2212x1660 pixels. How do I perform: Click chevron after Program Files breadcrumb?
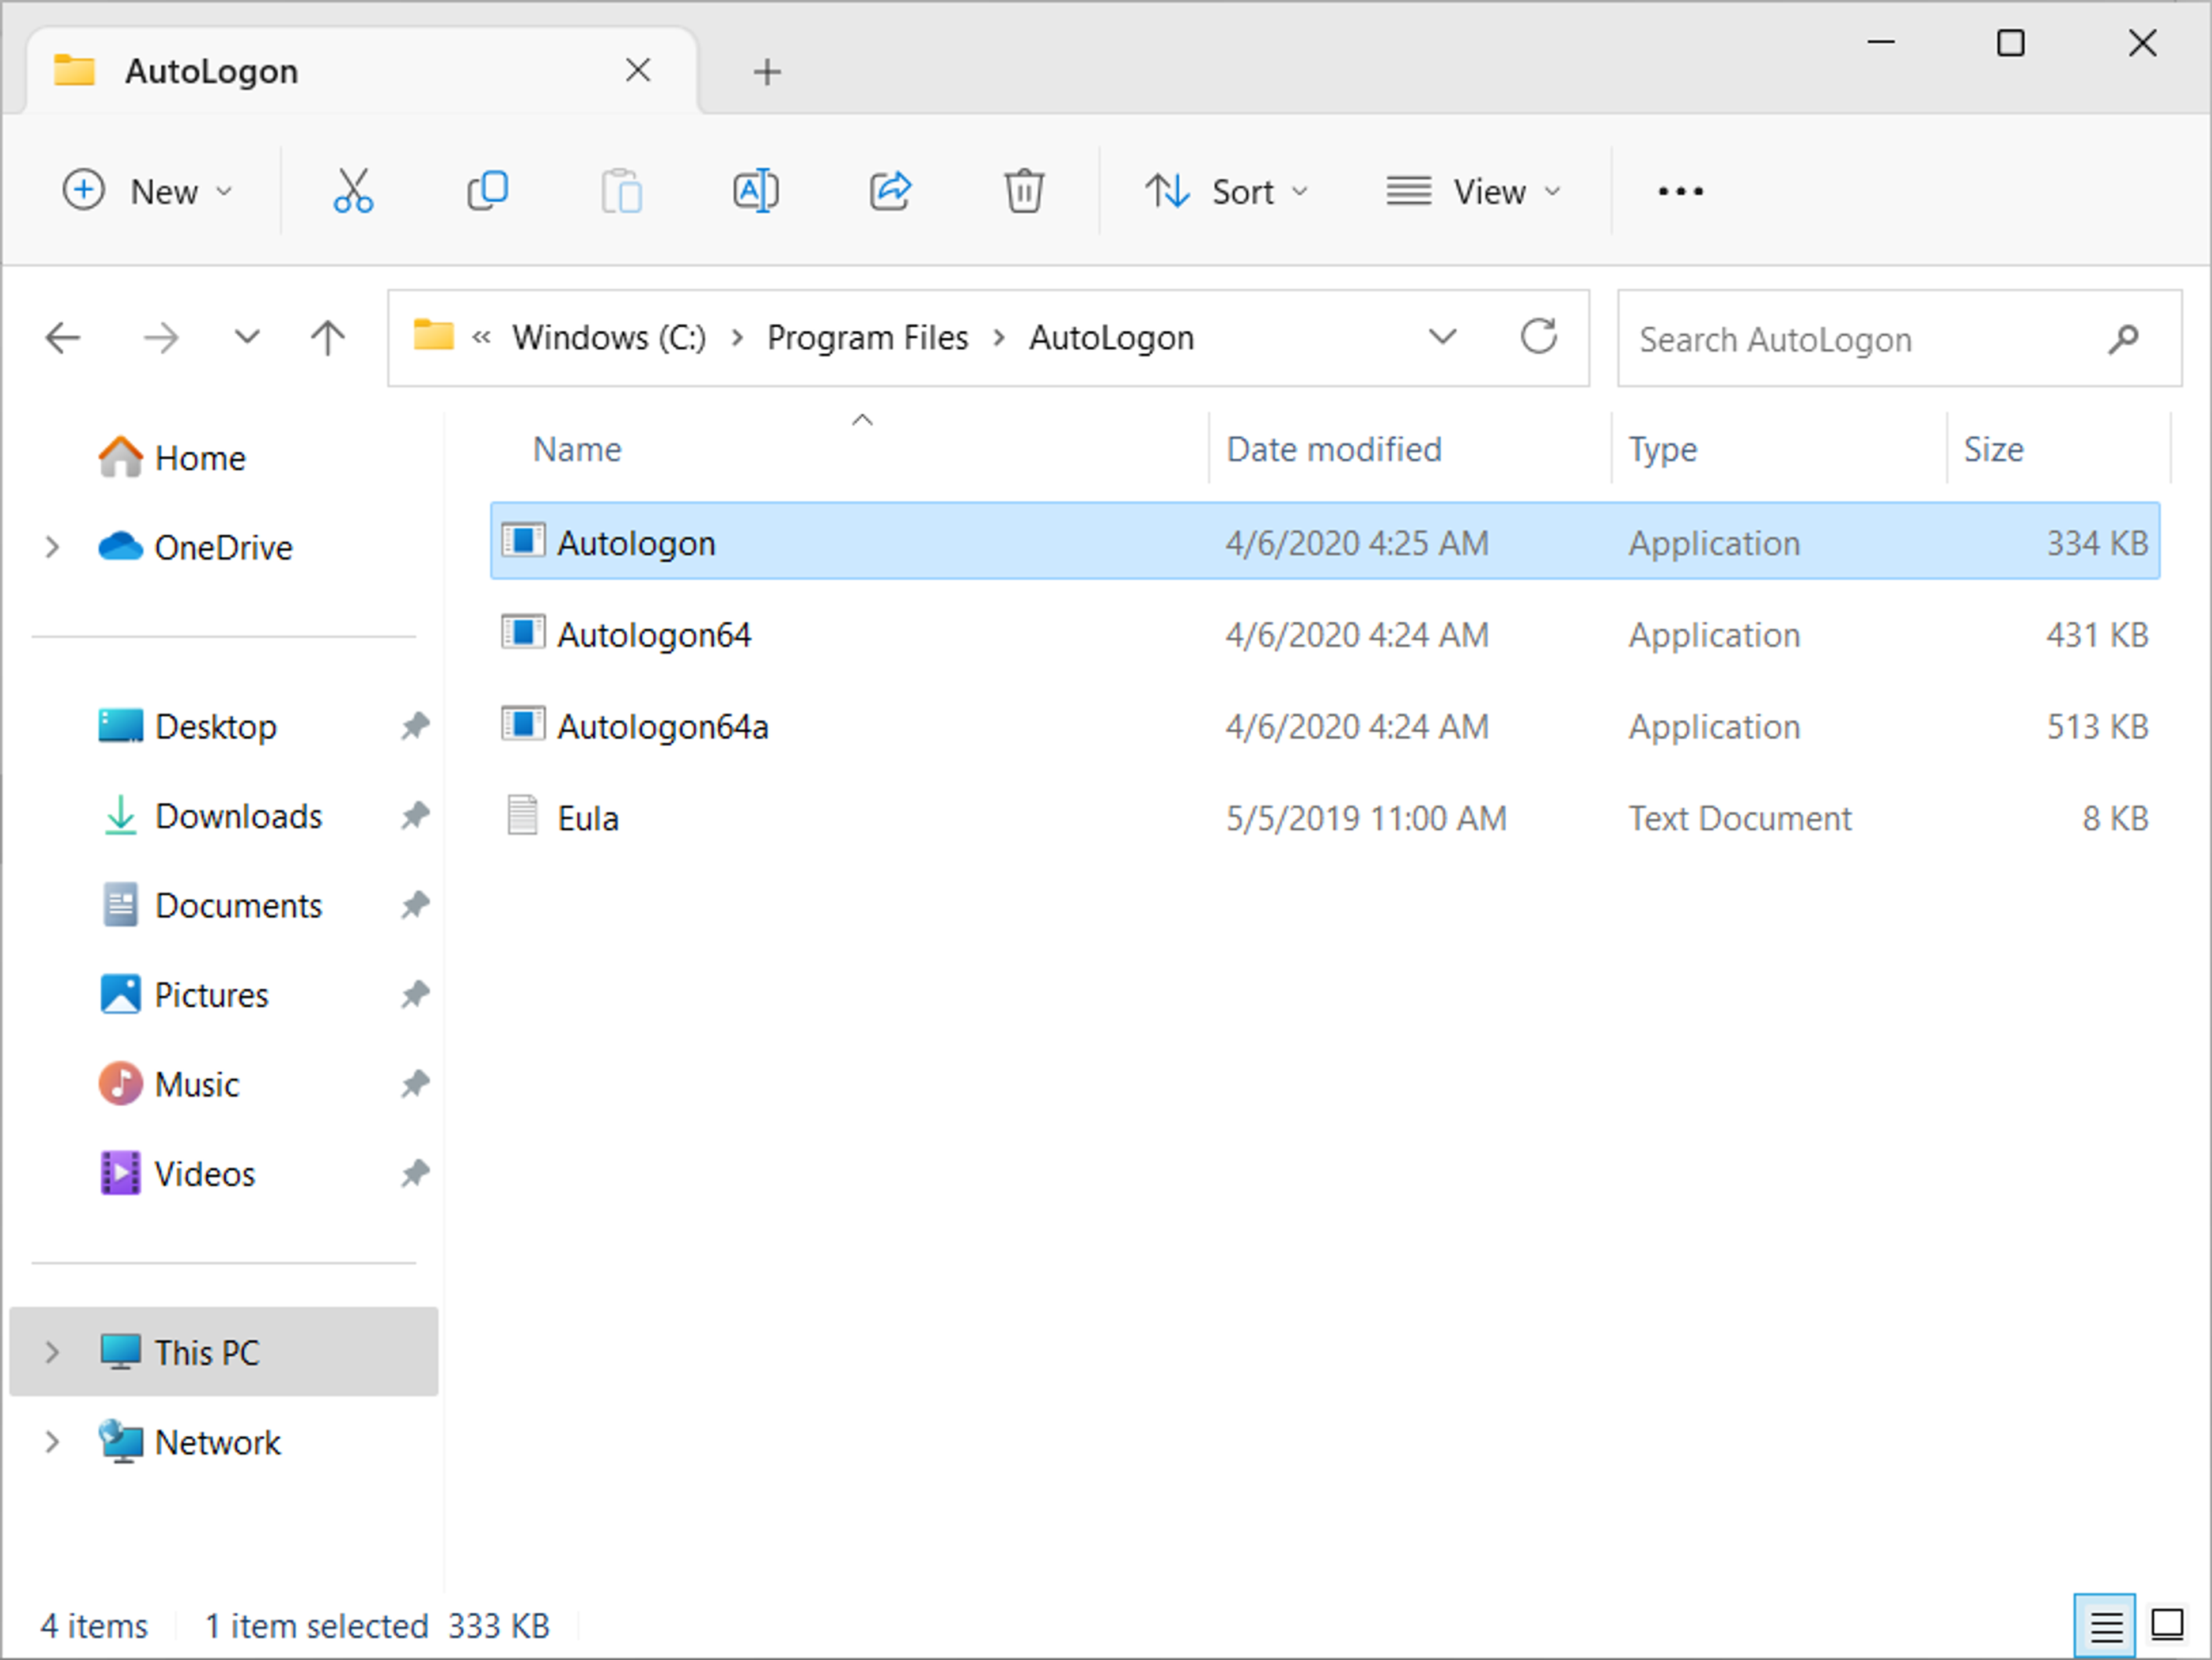tap(999, 338)
